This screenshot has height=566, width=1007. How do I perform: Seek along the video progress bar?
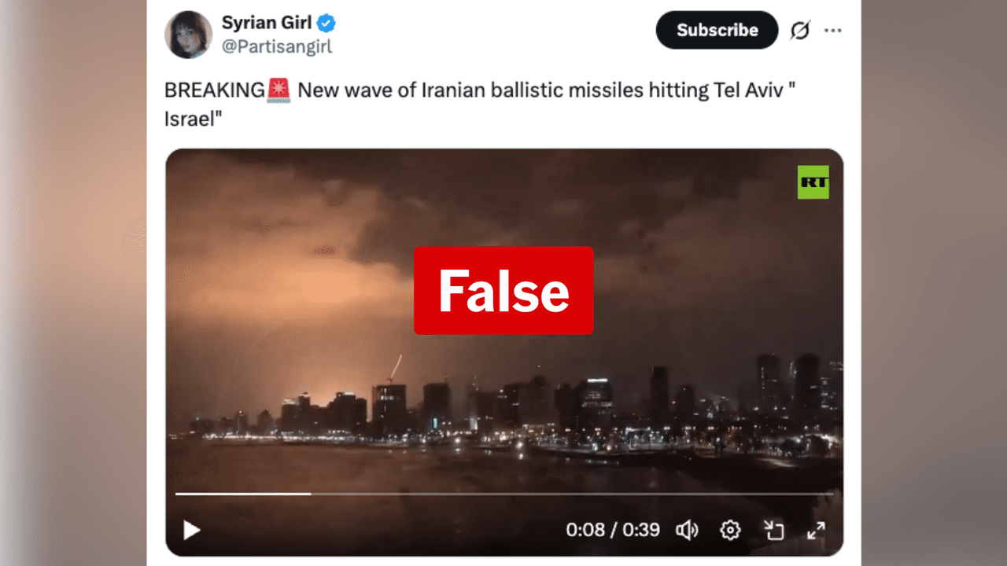(503, 494)
